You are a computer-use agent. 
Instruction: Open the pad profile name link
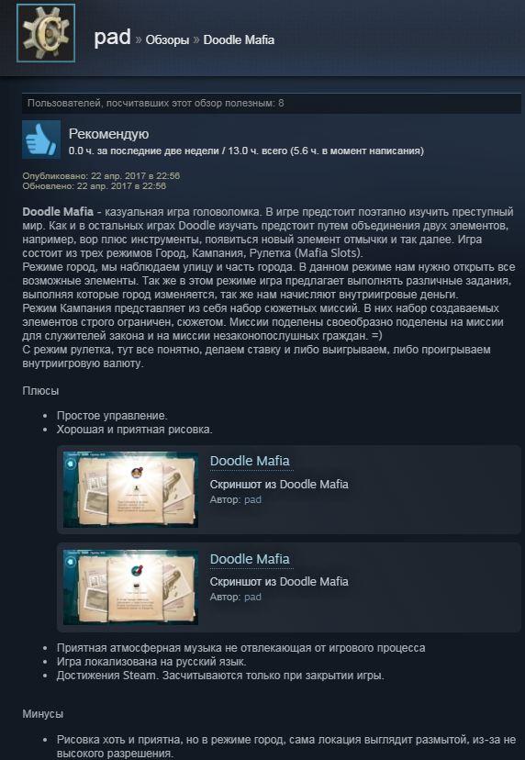(x=113, y=38)
